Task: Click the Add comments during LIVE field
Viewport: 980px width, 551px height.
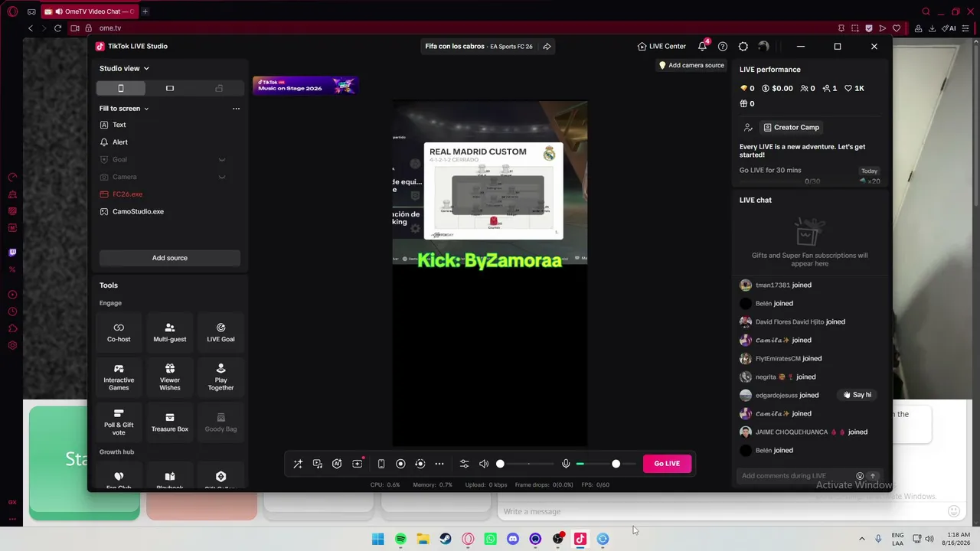Action: [x=796, y=476]
